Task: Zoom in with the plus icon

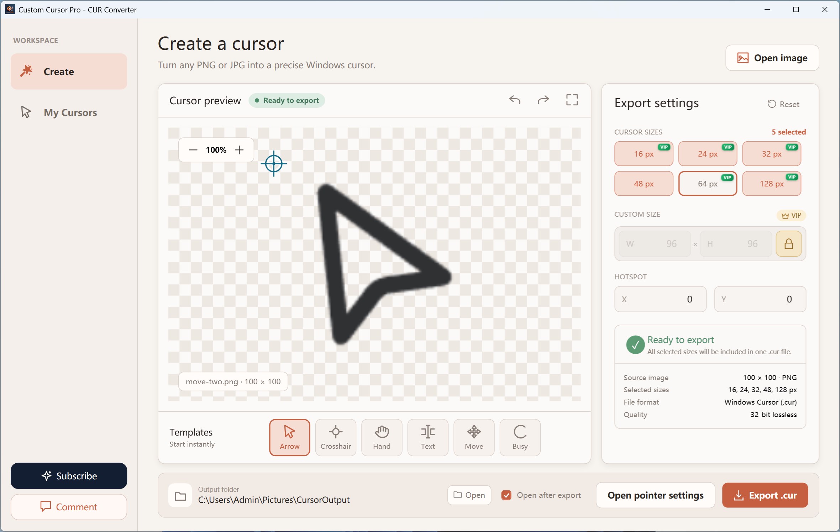Action: (239, 150)
